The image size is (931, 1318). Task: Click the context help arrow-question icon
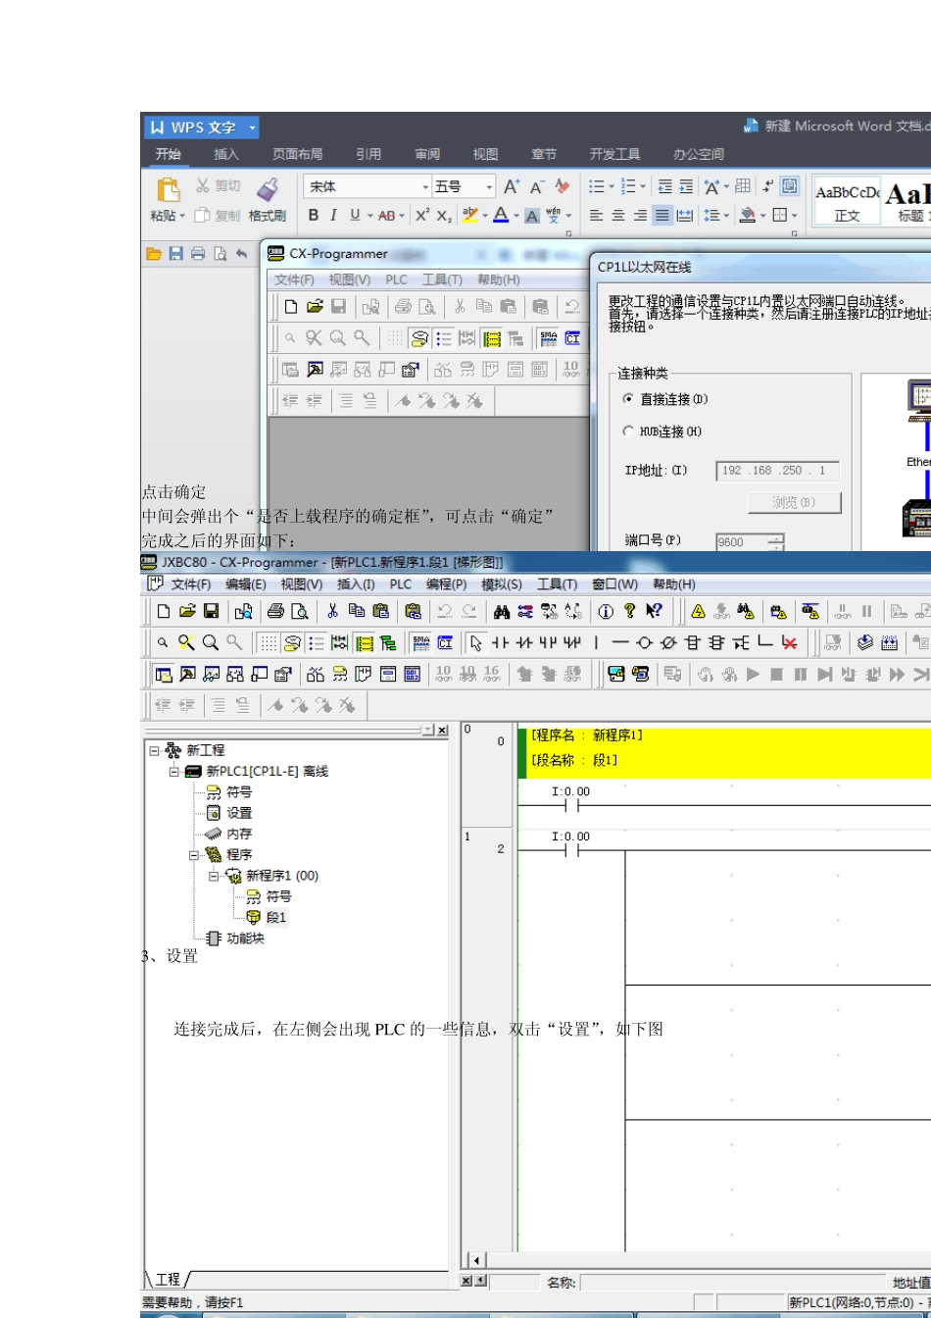pyautogui.click(x=655, y=611)
